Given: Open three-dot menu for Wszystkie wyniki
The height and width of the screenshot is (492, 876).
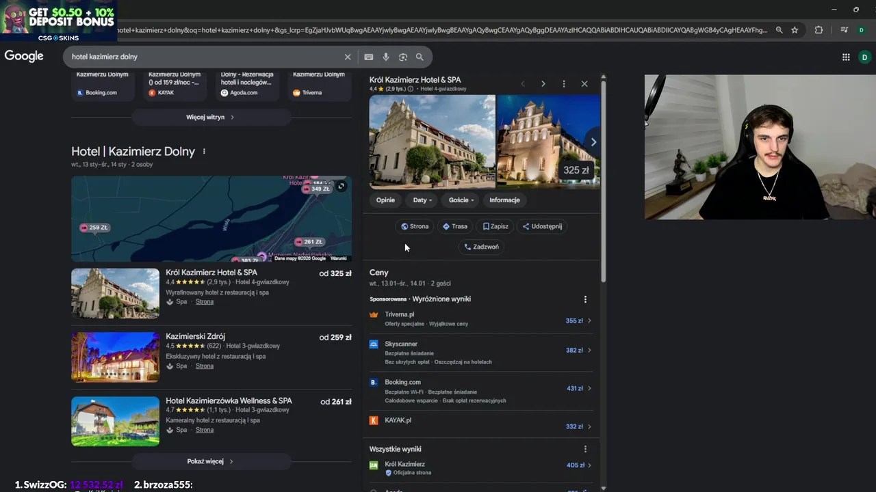Looking at the screenshot, I should [585, 449].
